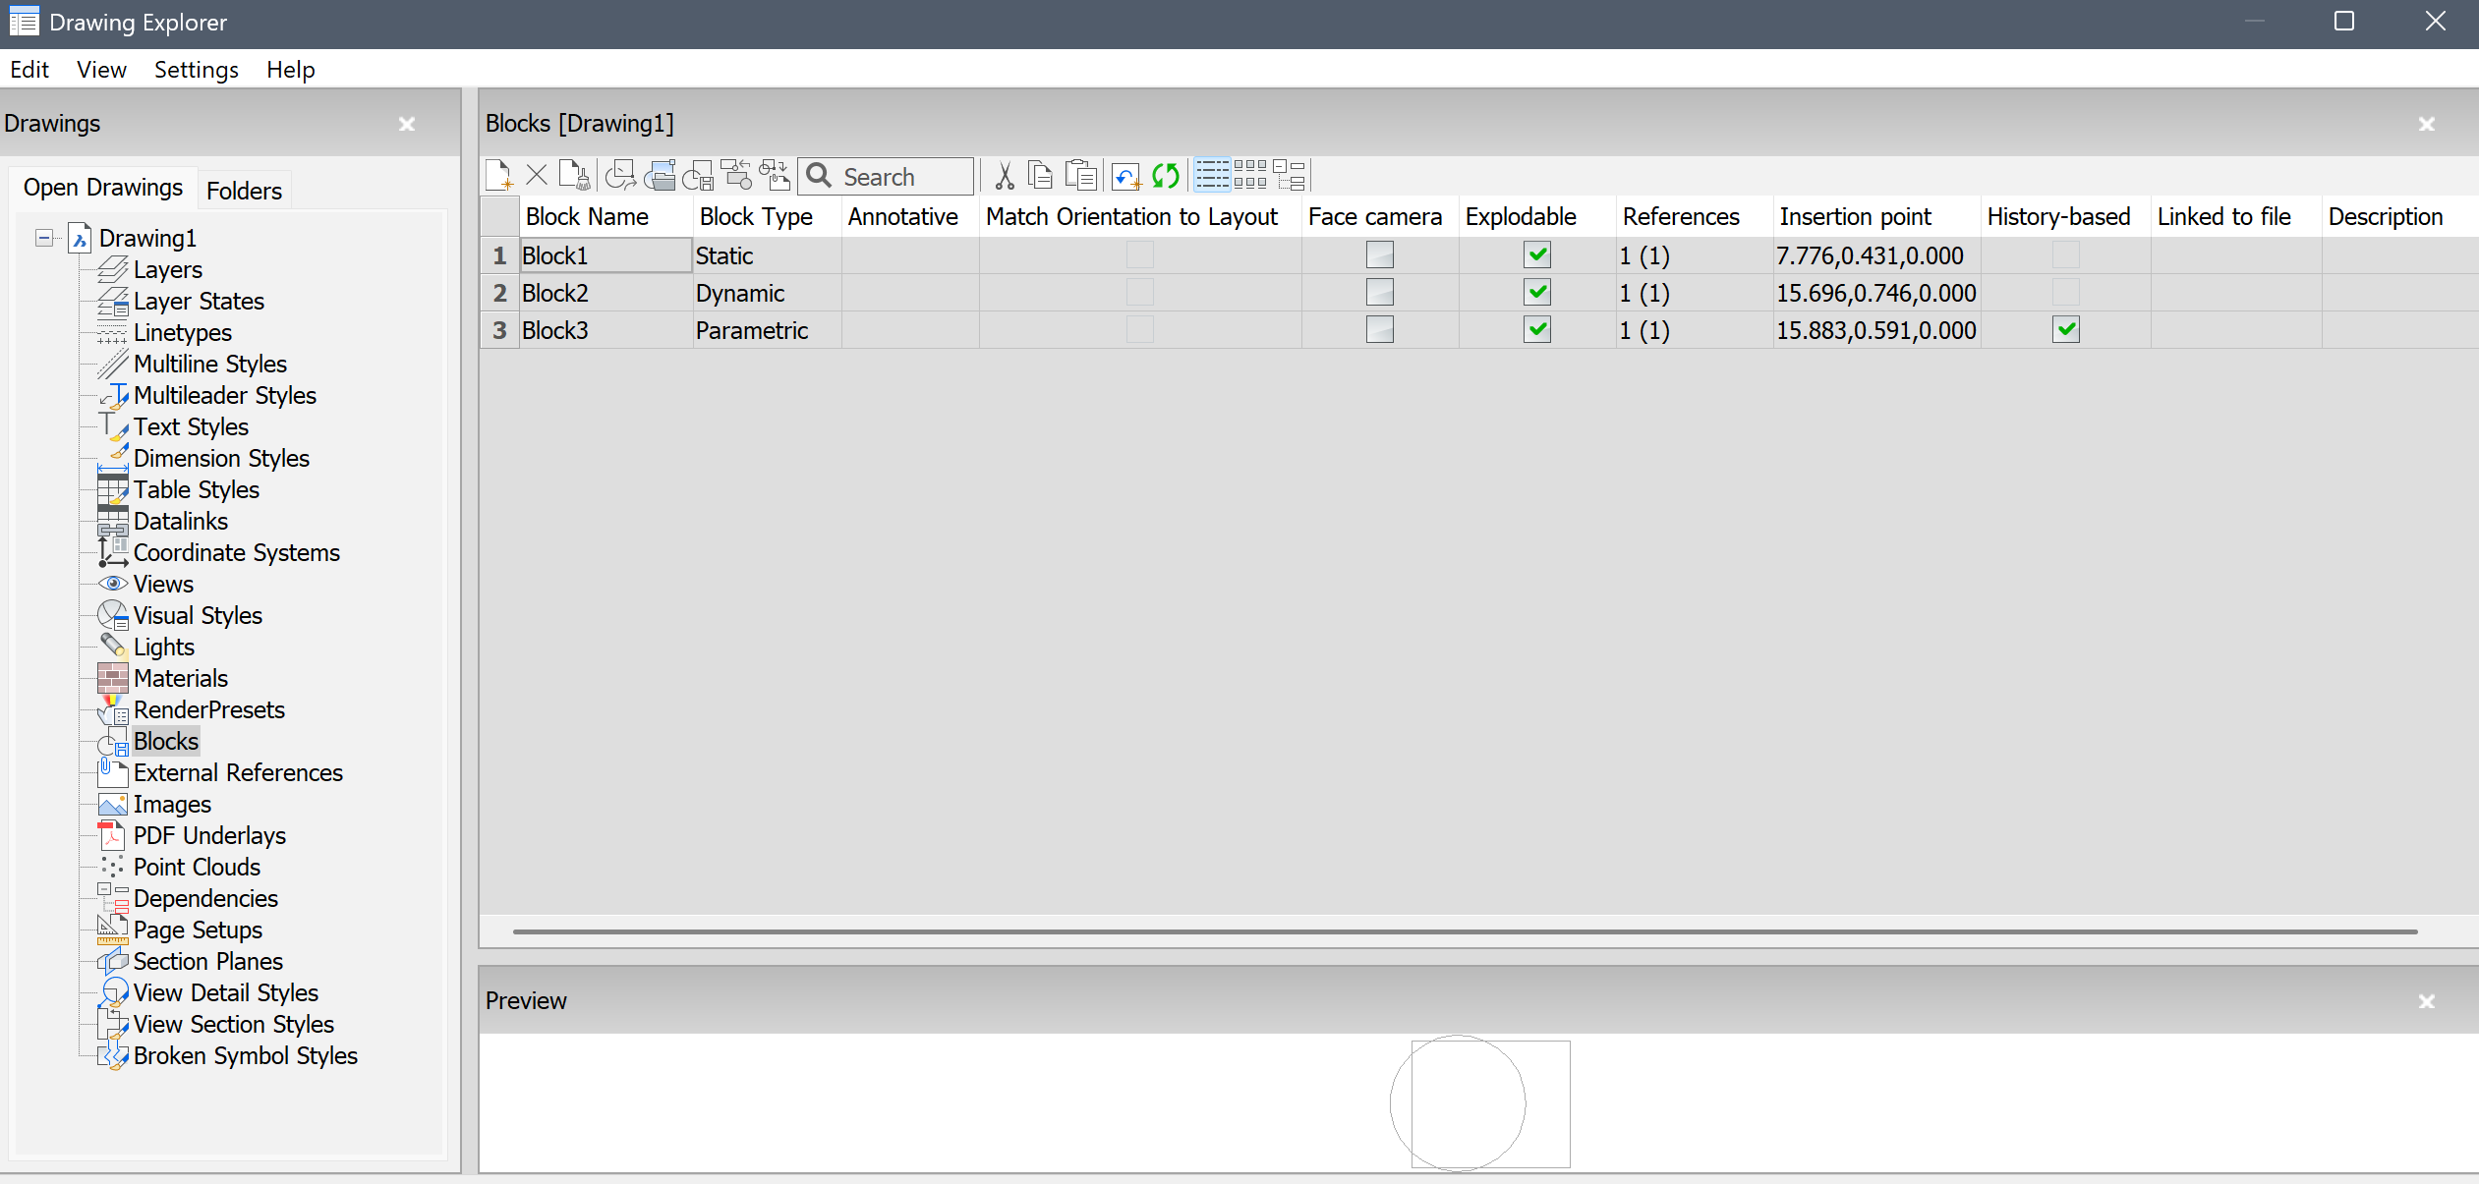
Task: Click the Cut scissors icon
Action: click(x=1004, y=176)
